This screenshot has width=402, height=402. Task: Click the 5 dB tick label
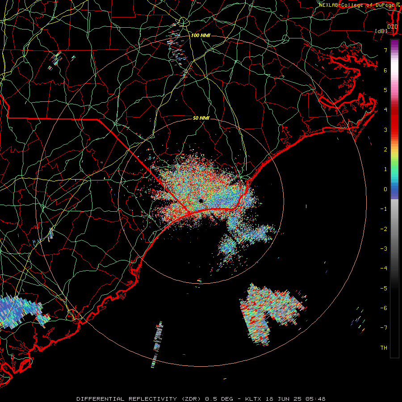tap(385, 90)
